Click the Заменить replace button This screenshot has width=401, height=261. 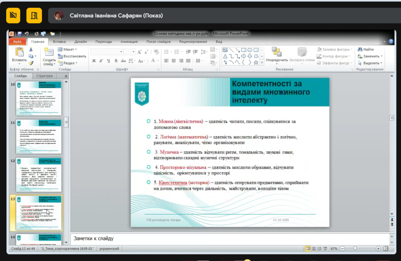[370, 56]
